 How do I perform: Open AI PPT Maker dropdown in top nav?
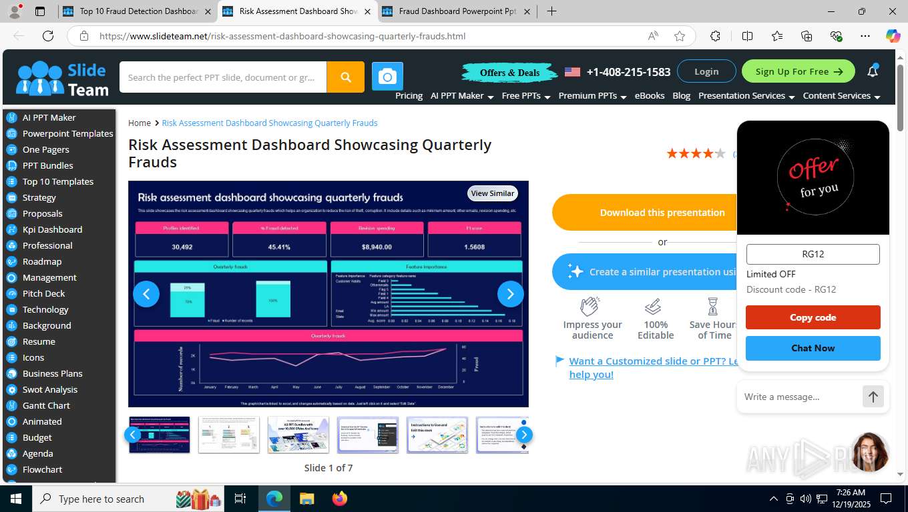pos(462,96)
